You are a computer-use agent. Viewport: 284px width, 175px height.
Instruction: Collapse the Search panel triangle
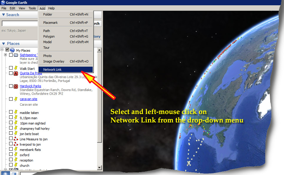tap(4, 15)
